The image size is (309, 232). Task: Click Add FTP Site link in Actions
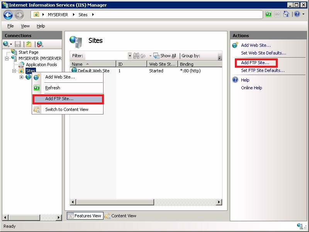click(255, 63)
